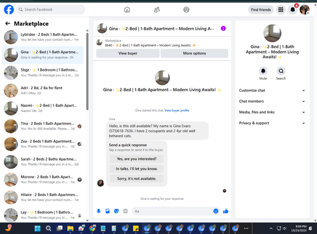Choose a GIF icon in composer
The height and width of the screenshot is (234, 317).
[x=126, y=211]
